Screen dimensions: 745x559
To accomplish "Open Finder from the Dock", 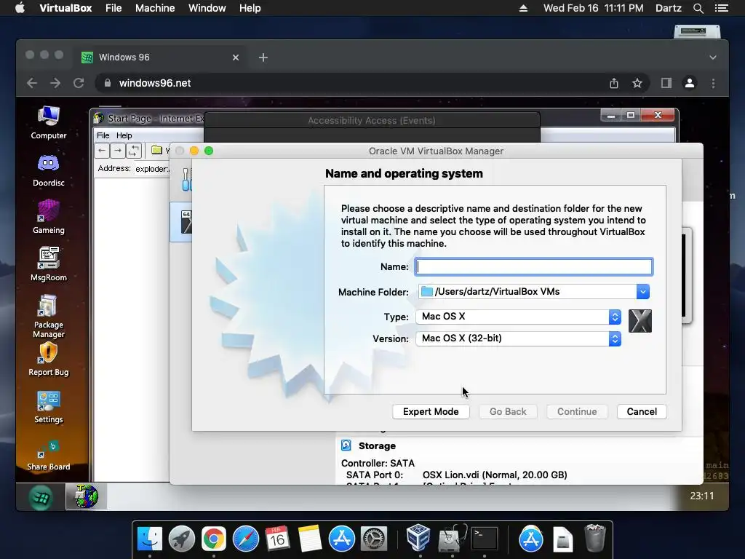I will tap(150, 539).
